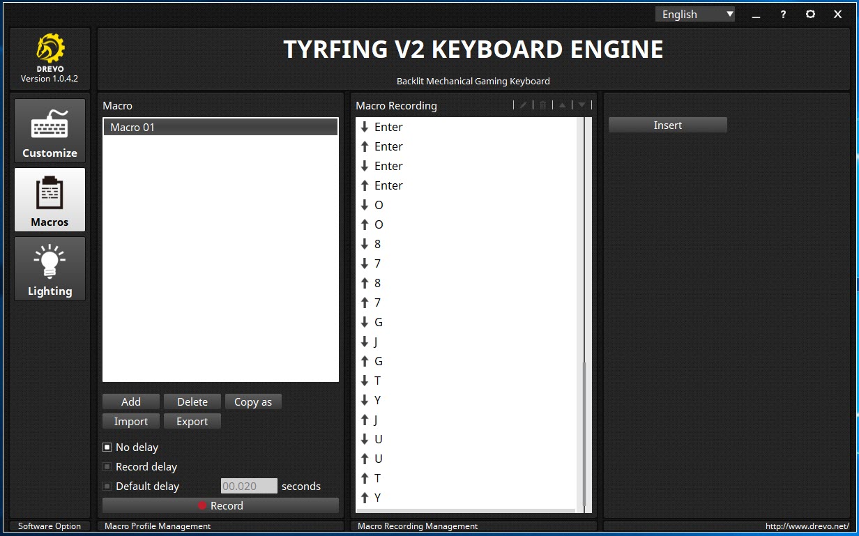The width and height of the screenshot is (859, 536).
Task: Select the key-up G row
Action: pos(467,361)
